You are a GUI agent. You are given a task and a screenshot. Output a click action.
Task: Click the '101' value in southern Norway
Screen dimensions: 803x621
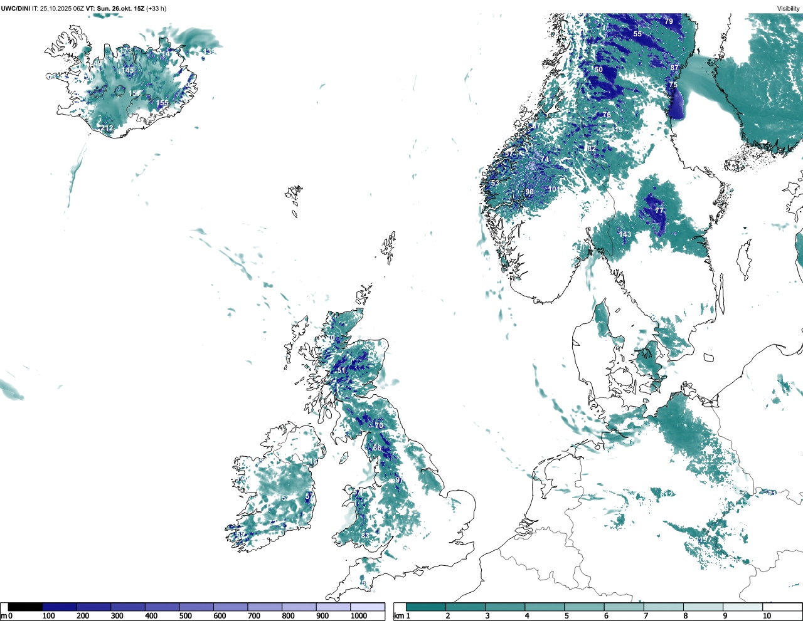[554, 189]
